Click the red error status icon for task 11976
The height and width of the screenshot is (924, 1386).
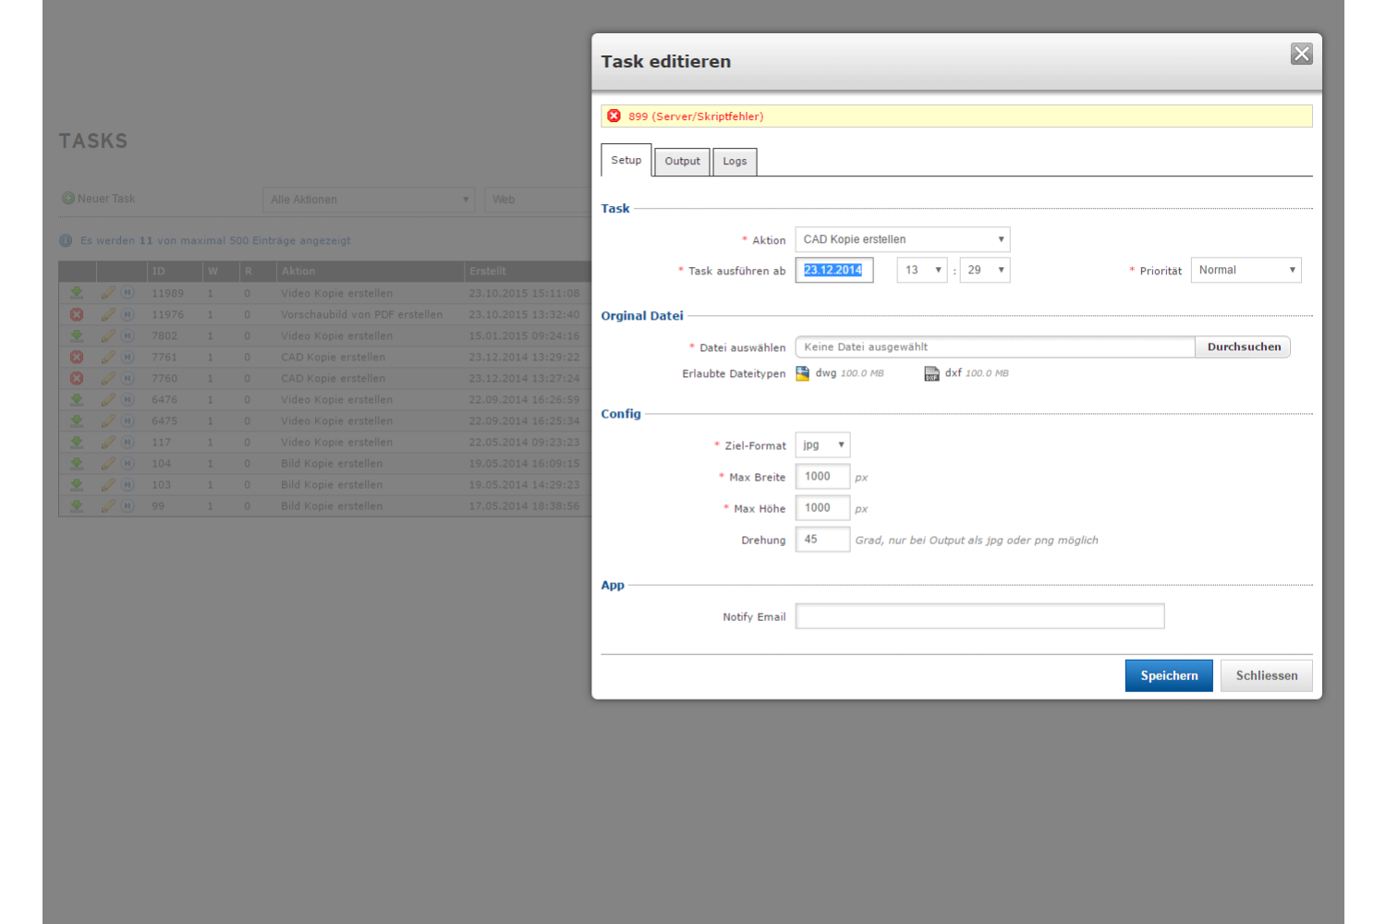pos(77,314)
